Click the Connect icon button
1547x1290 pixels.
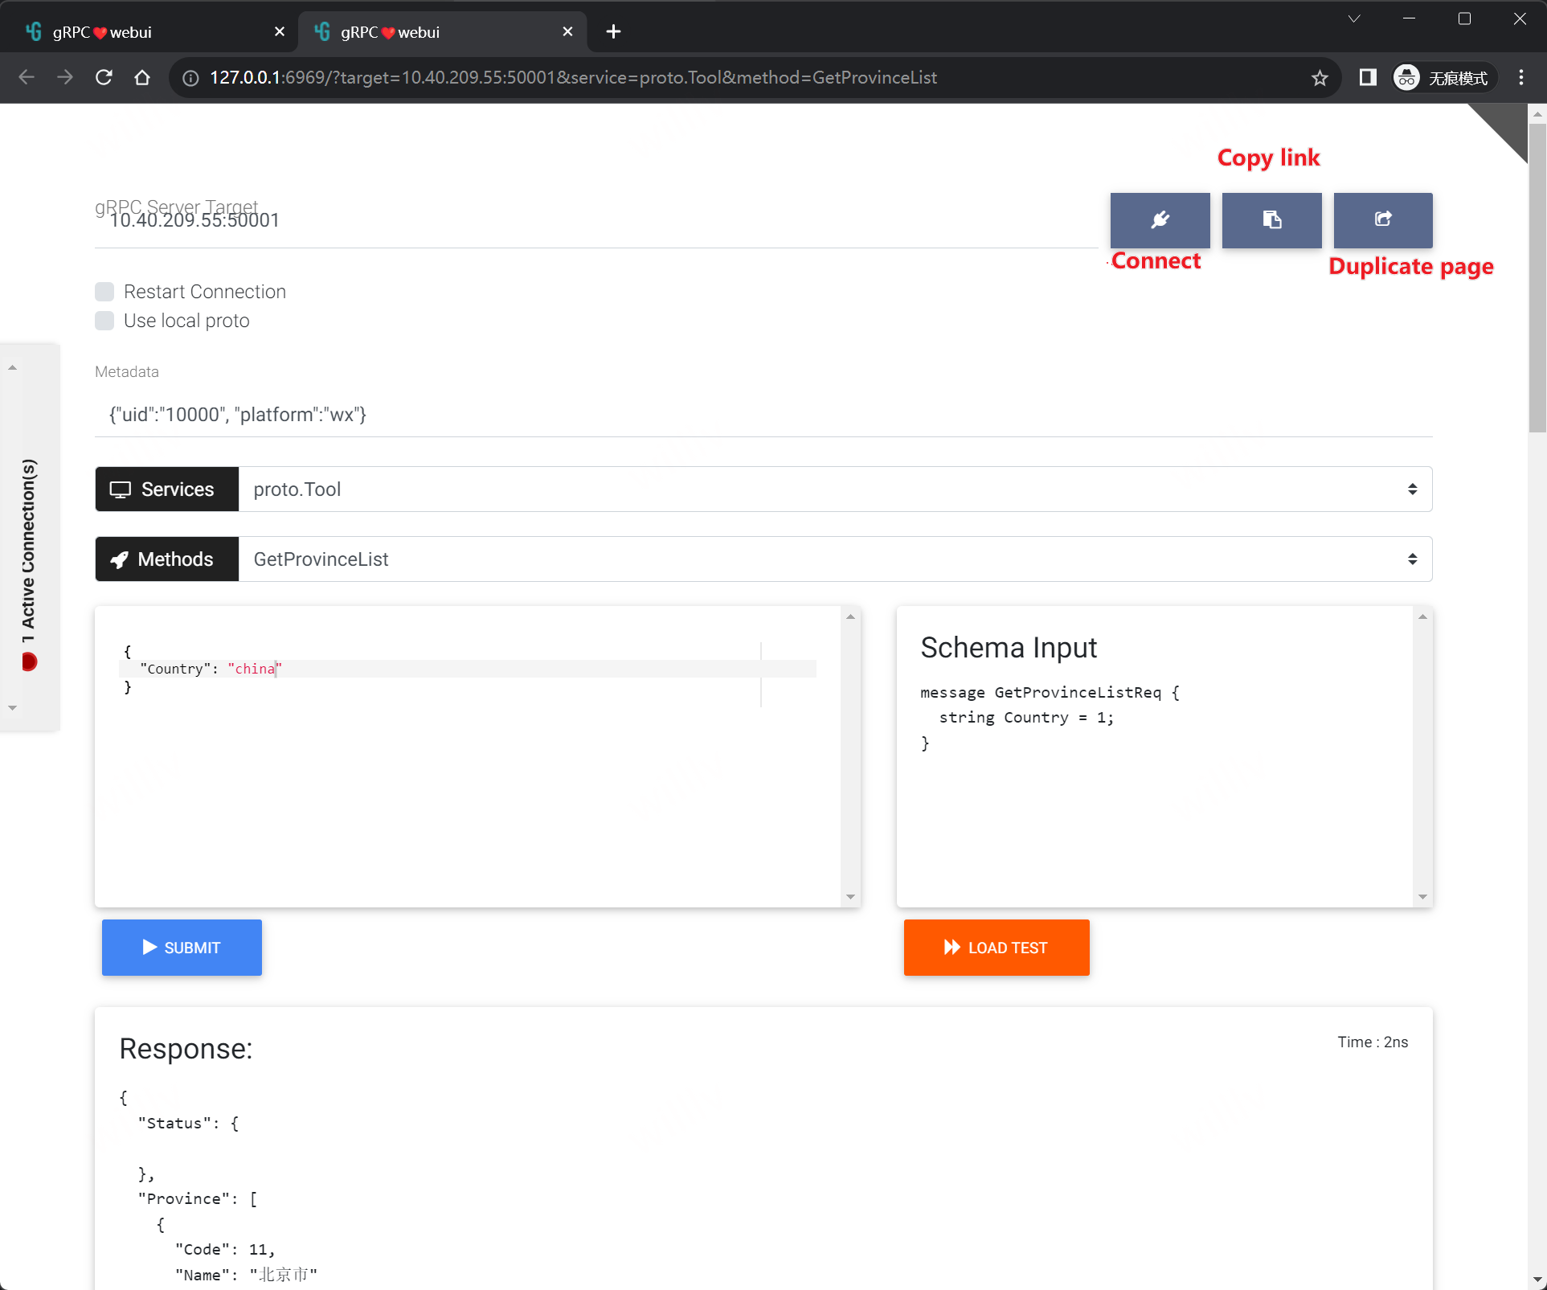tap(1159, 219)
